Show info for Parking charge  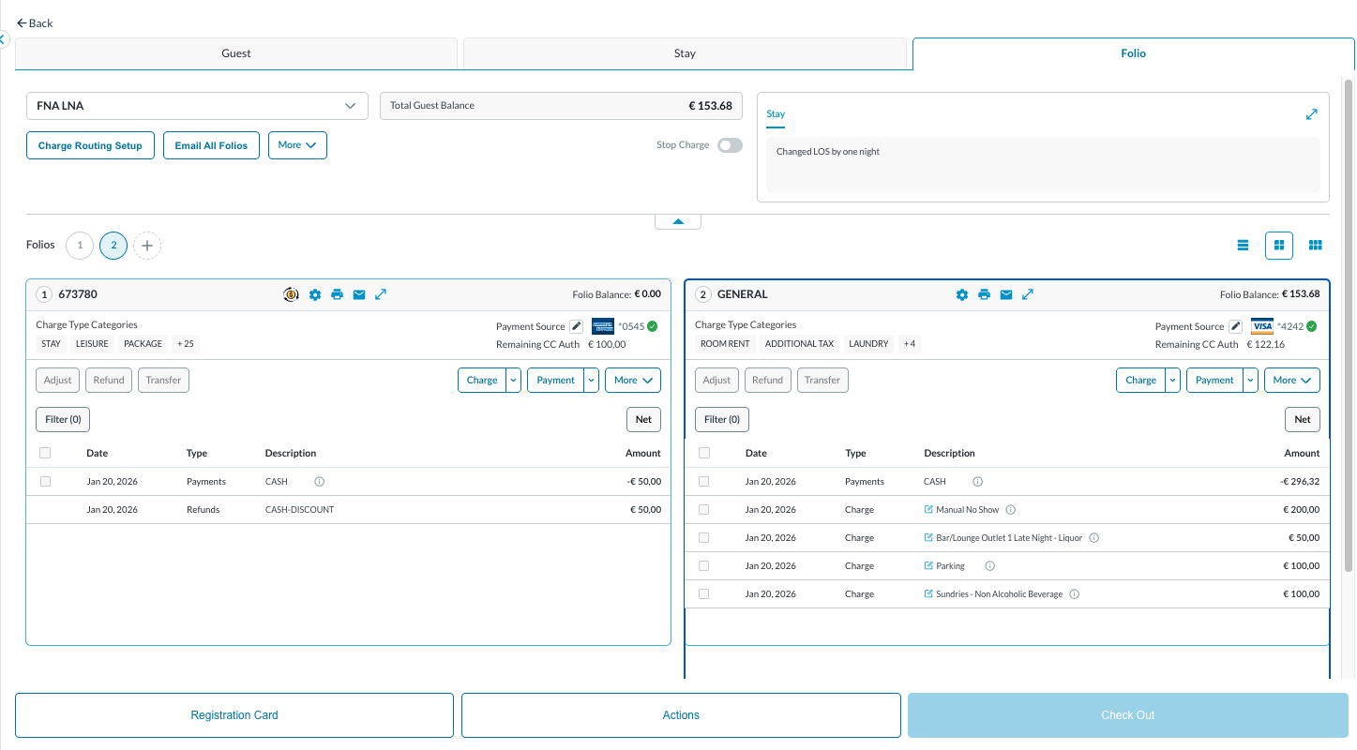[990, 566]
